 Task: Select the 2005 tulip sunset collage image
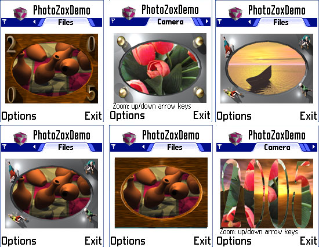pos(267,194)
